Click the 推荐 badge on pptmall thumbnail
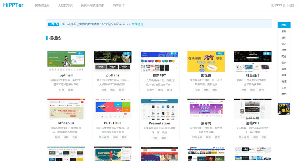The width and height of the screenshot is (298, 161). 80,53
